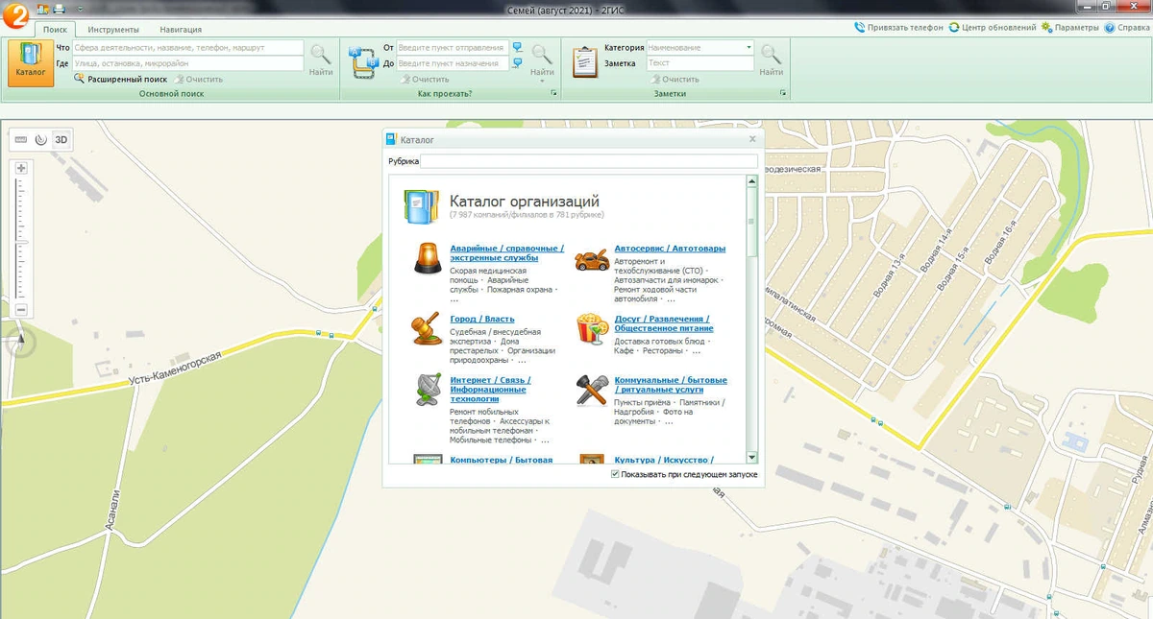
Task: Click the catalog folder icon in header
Action: click(421, 206)
